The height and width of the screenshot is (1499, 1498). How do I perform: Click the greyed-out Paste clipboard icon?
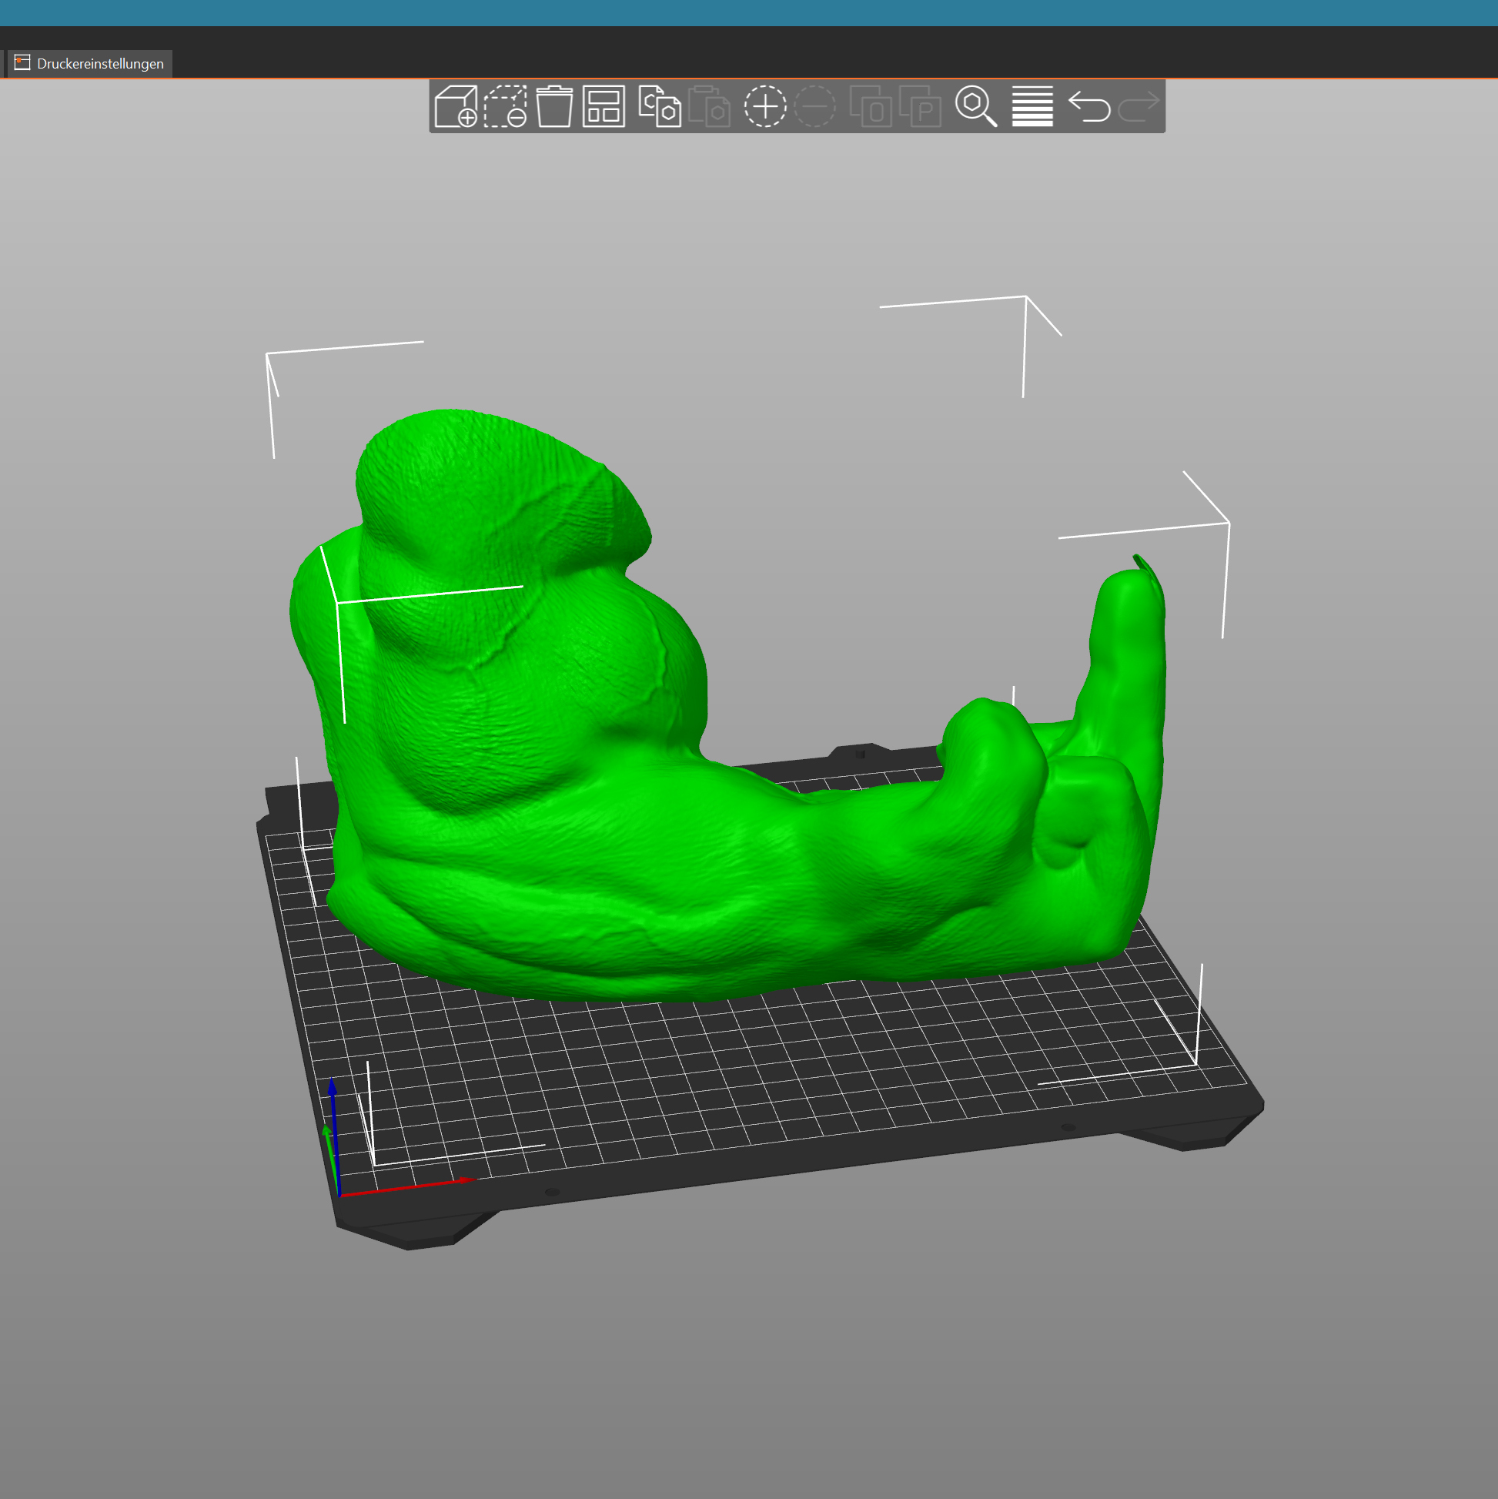click(709, 106)
